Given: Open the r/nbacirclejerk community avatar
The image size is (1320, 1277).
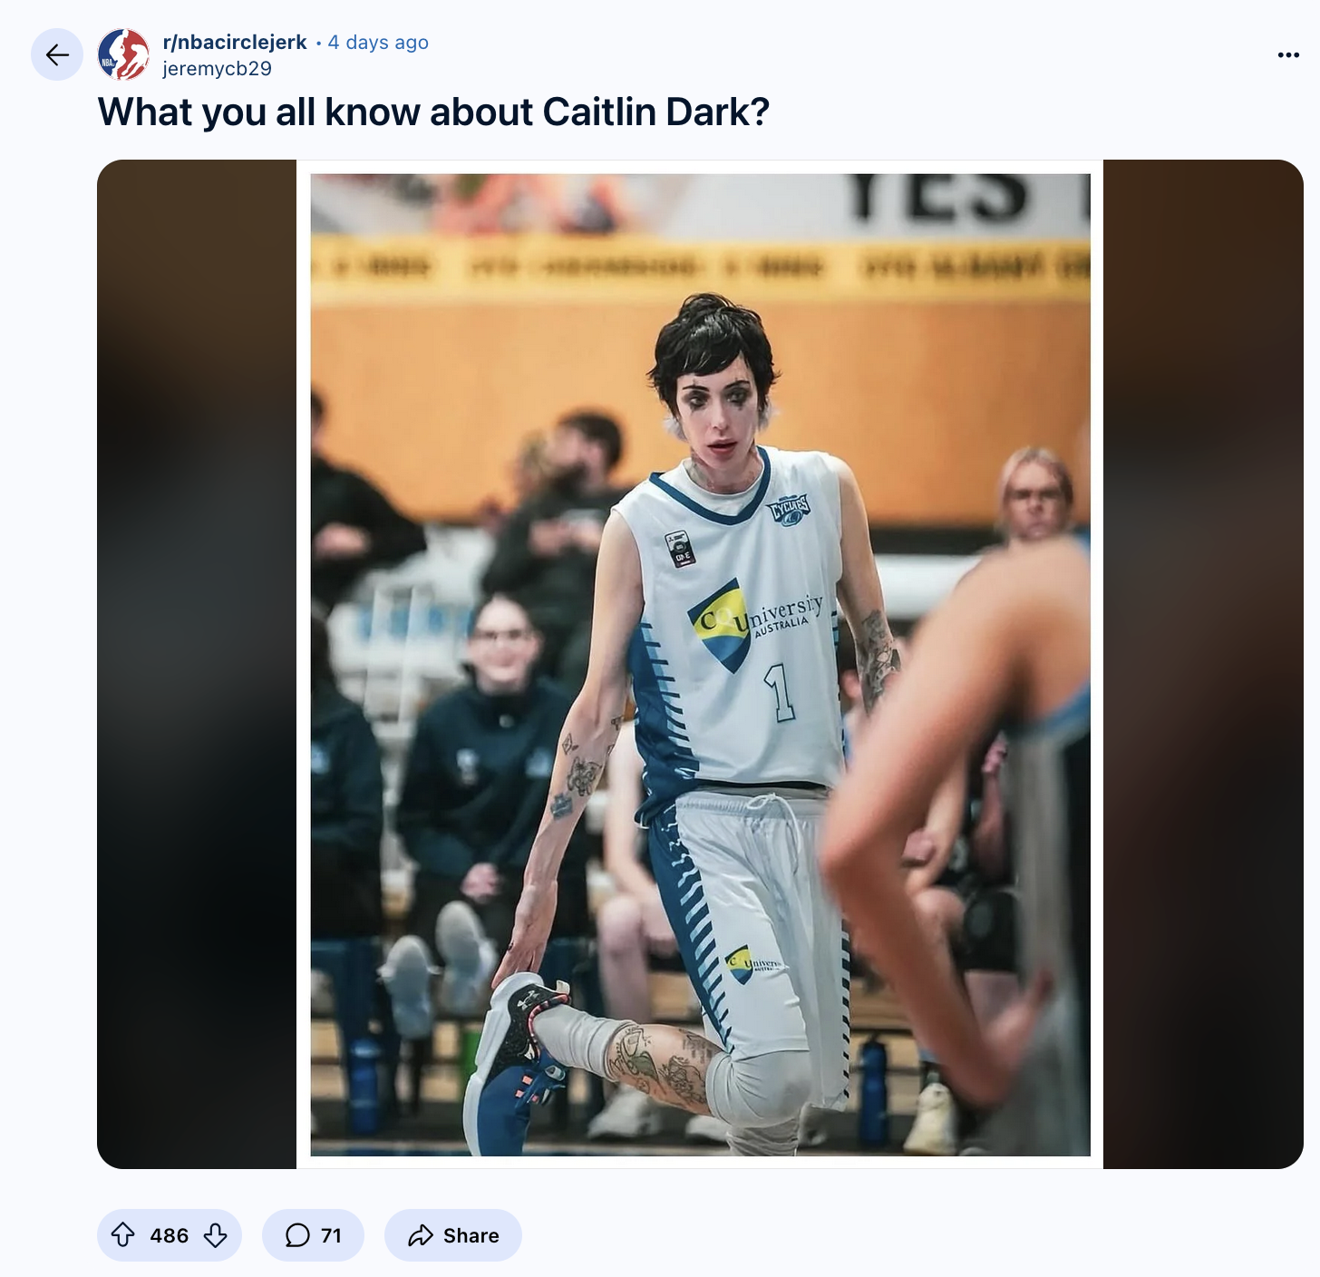Looking at the screenshot, I should point(123,54).
